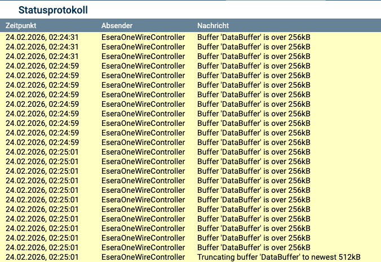This screenshot has height=262, width=381.
Task: Click the sender in the first 02:25:01 row
Action: coord(143,152)
